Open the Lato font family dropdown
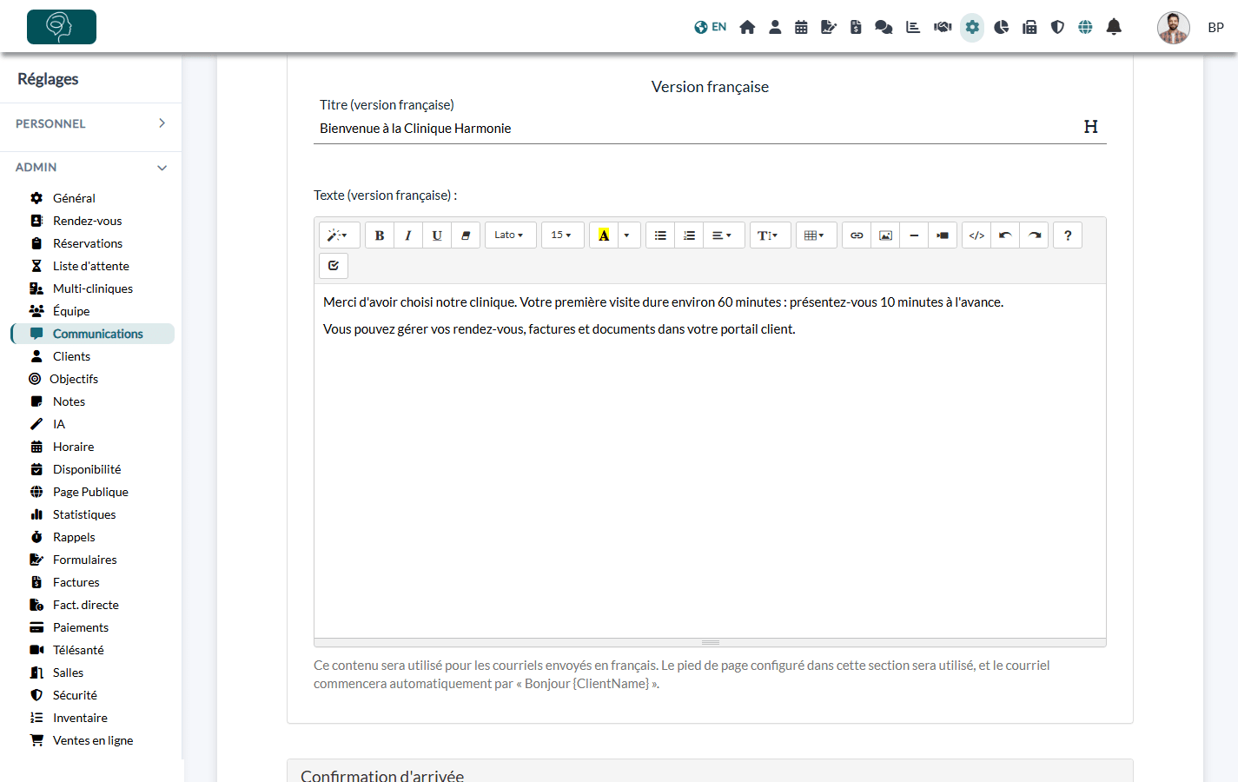1251x782 pixels. 511,235
